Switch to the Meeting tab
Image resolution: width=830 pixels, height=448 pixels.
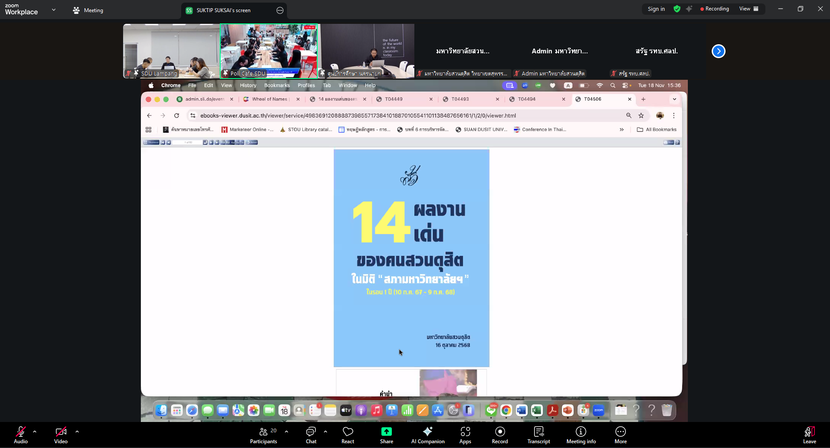(x=88, y=10)
